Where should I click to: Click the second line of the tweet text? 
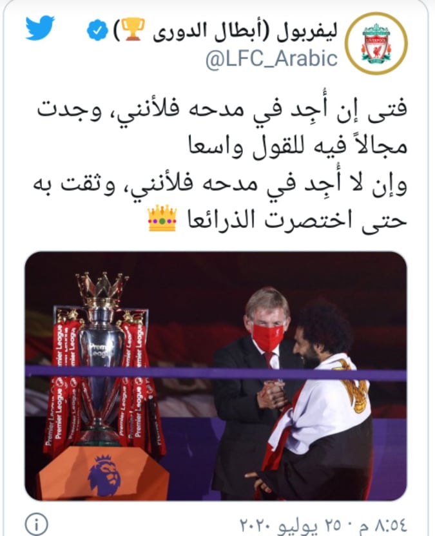298,147
